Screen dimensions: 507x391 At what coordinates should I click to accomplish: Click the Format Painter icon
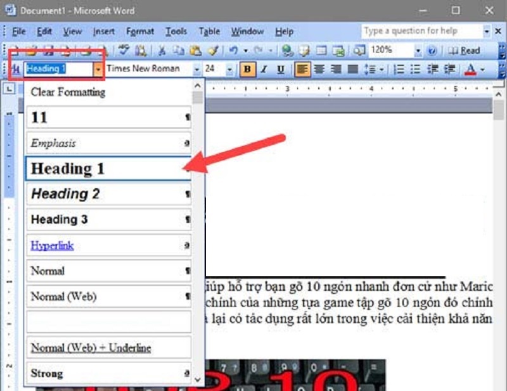click(213, 50)
